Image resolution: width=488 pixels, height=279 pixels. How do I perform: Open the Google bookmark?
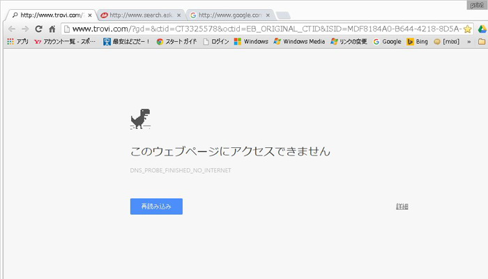pos(387,41)
